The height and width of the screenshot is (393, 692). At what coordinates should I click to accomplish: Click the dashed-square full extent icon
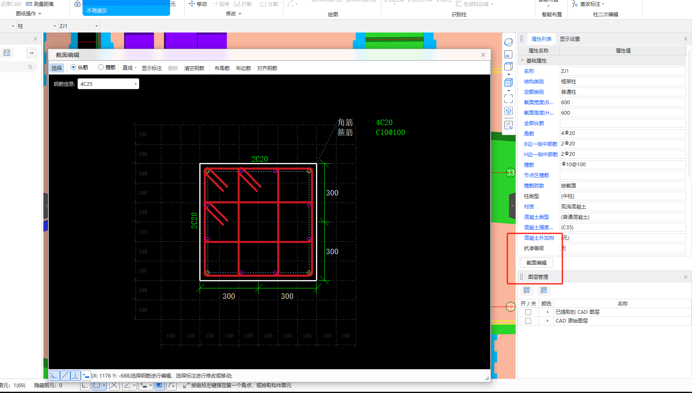click(x=508, y=99)
